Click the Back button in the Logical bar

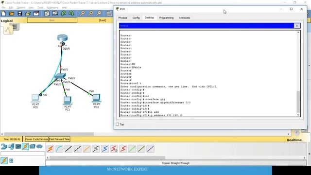pos(52,20)
